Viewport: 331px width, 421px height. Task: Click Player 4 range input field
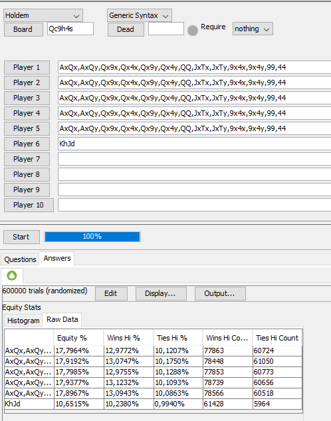tap(195, 113)
